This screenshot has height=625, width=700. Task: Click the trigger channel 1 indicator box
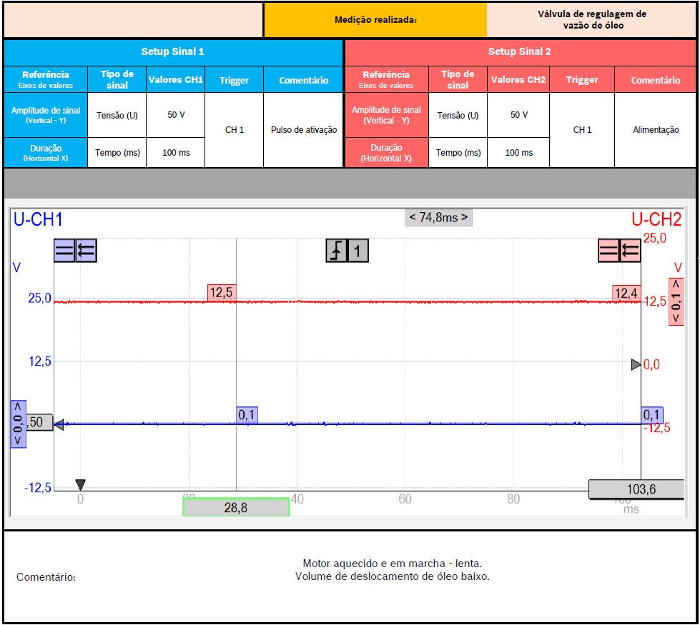(x=358, y=251)
